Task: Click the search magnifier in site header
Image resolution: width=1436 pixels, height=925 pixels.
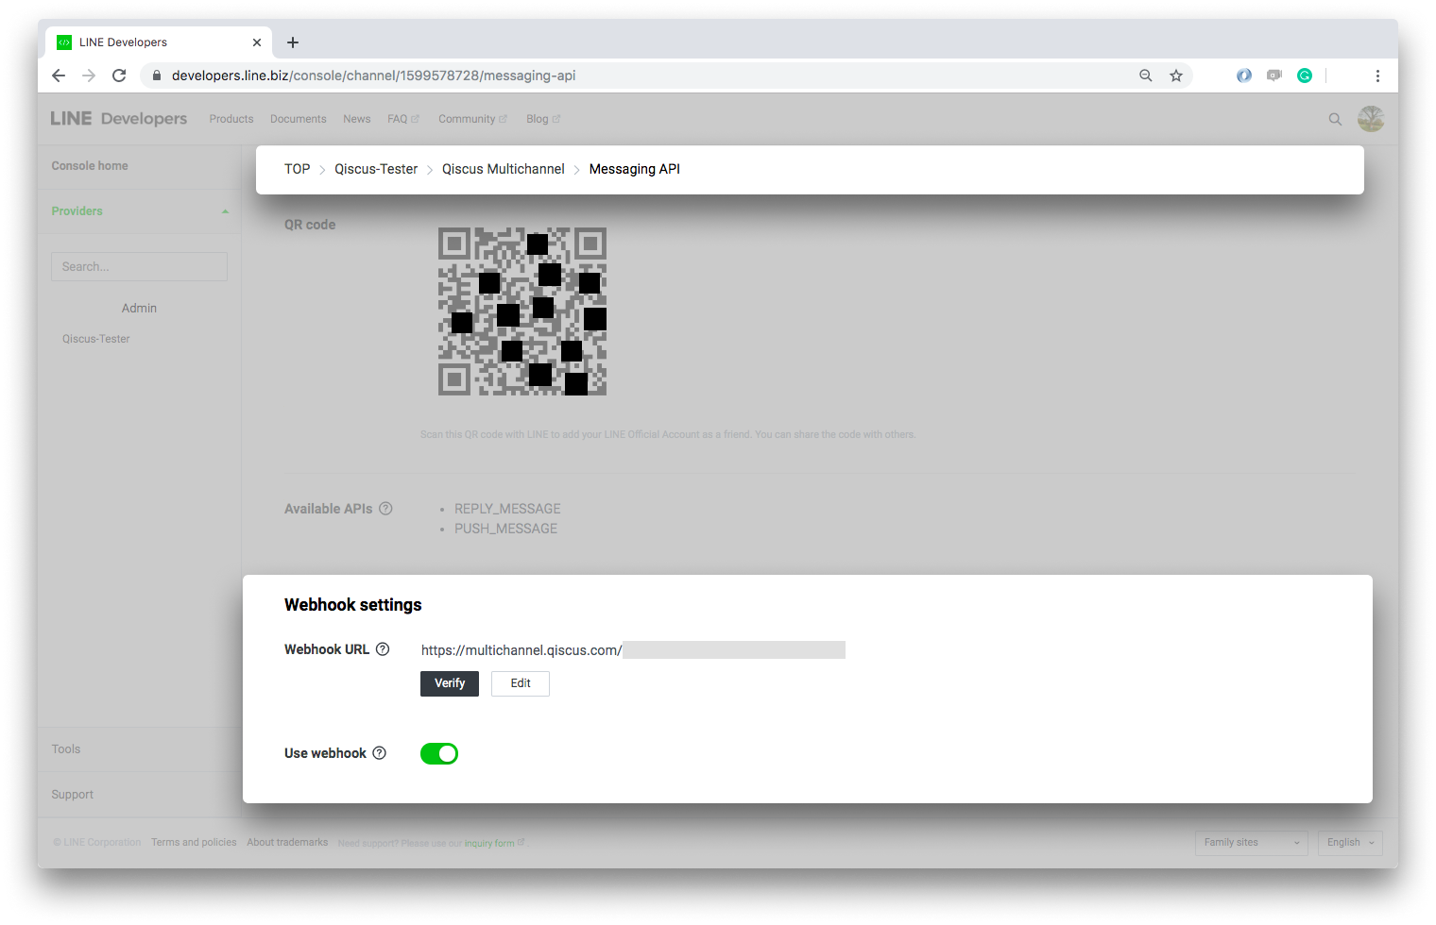Action: pos(1335,119)
